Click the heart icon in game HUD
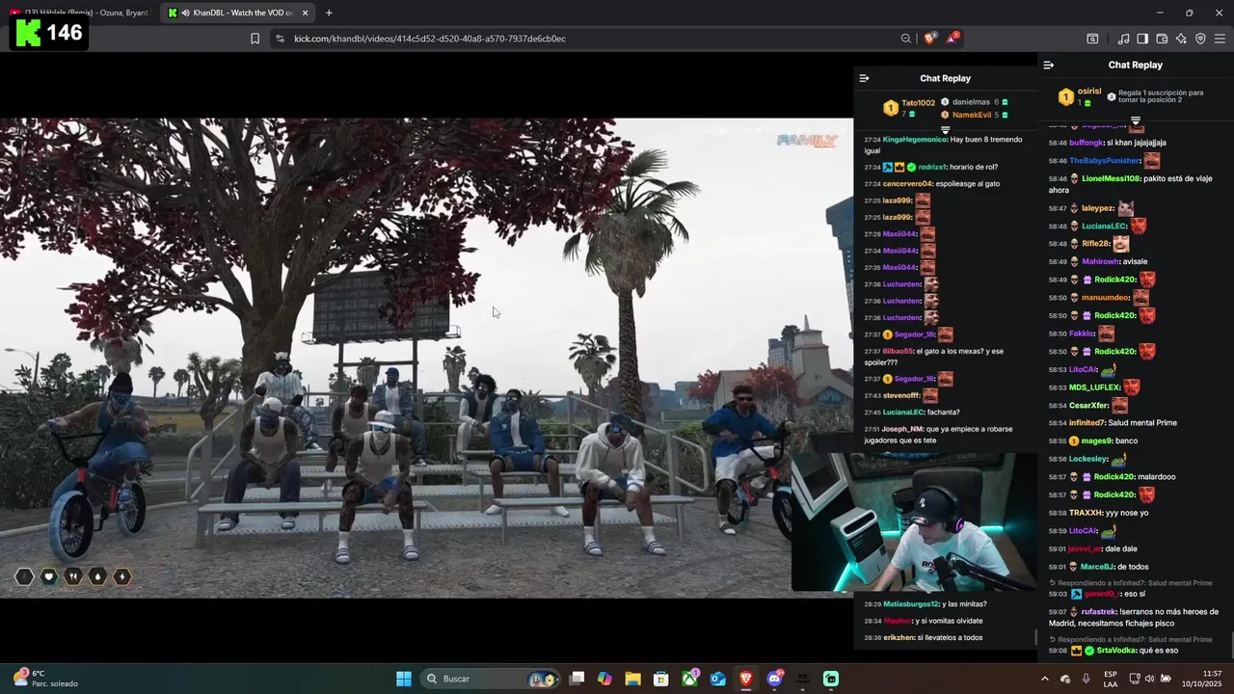This screenshot has width=1234, height=694. [x=48, y=576]
